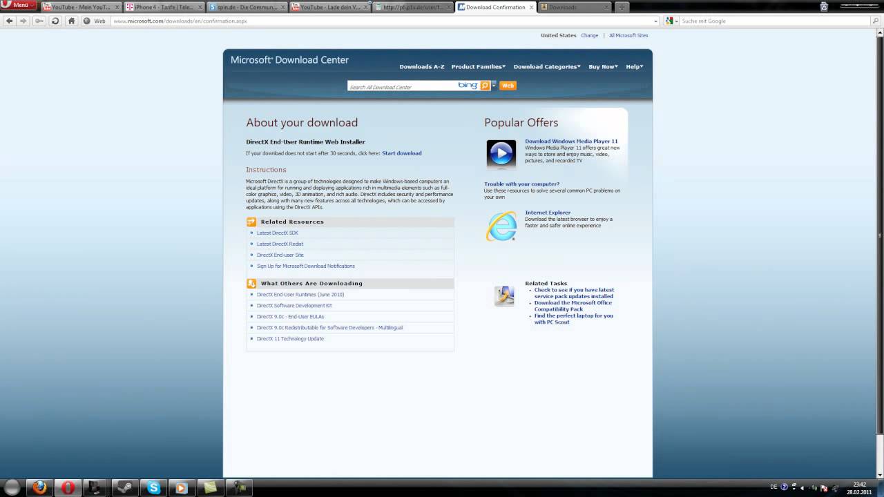Click the Suche mit Google search field

(775, 21)
